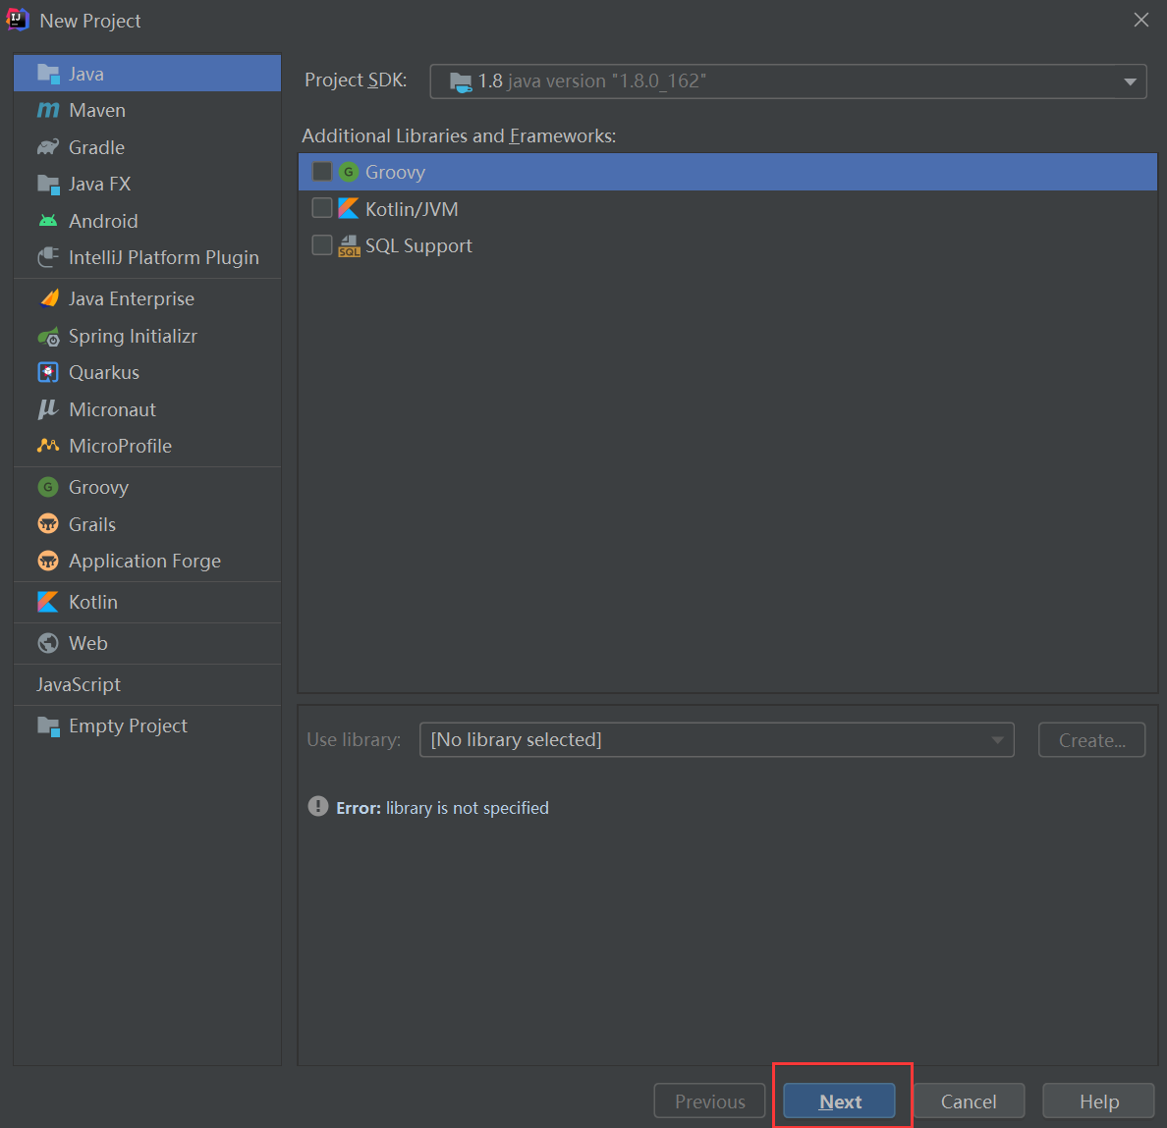
Task: Click the Gradle elephant icon
Action: coord(48,147)
